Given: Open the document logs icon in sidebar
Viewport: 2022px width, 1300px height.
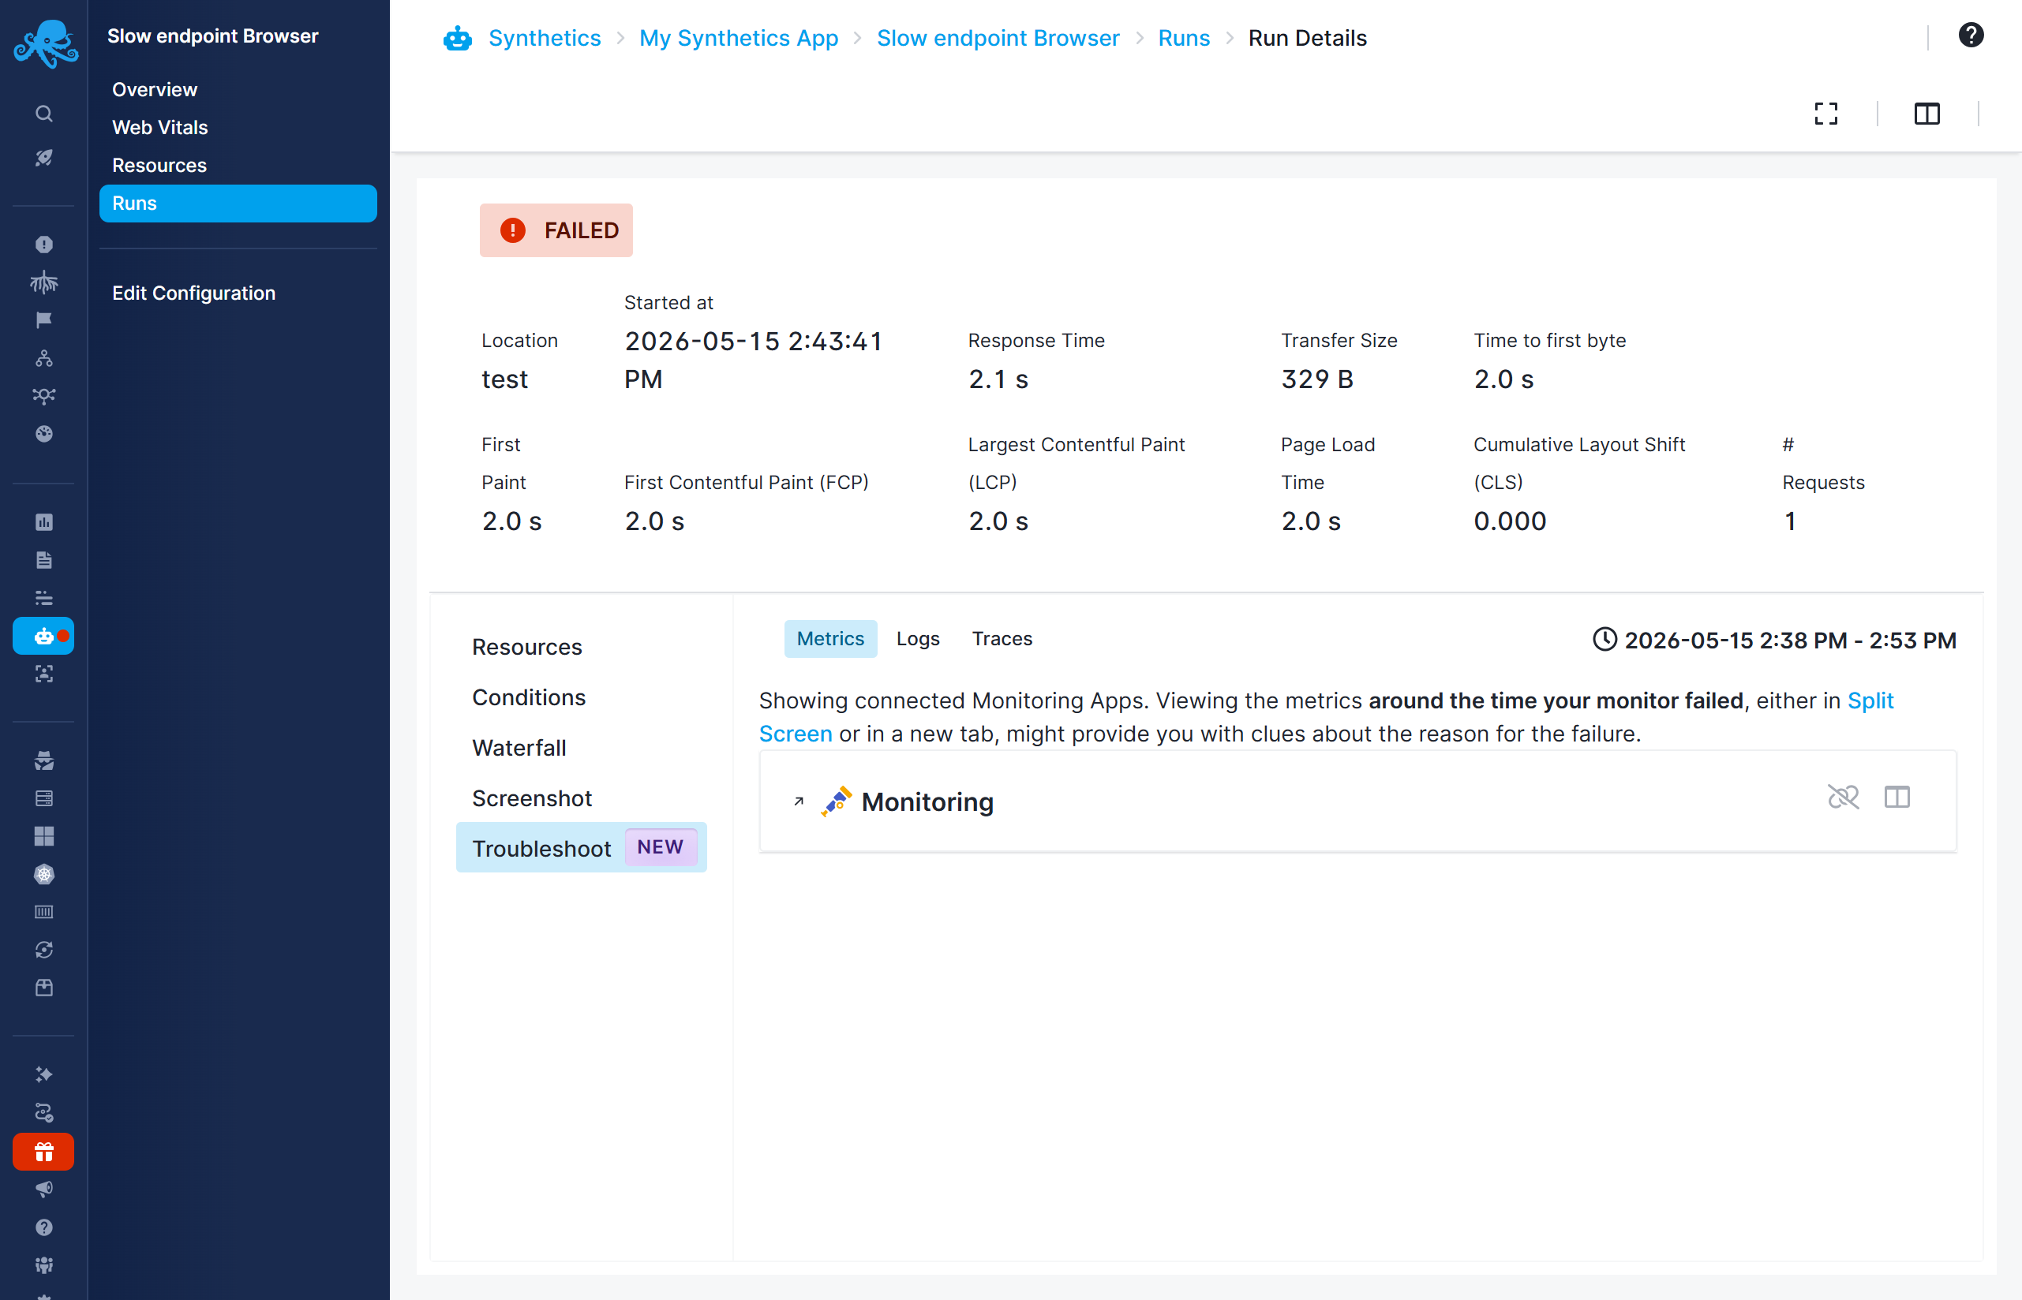Looking at the screenshot, I should tap(44, 561).
